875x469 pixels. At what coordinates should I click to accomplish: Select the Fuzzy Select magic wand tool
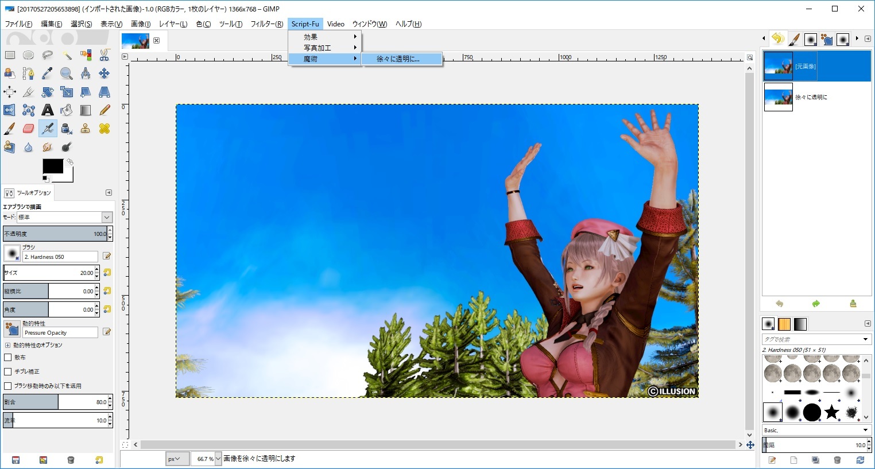(67, 55)
